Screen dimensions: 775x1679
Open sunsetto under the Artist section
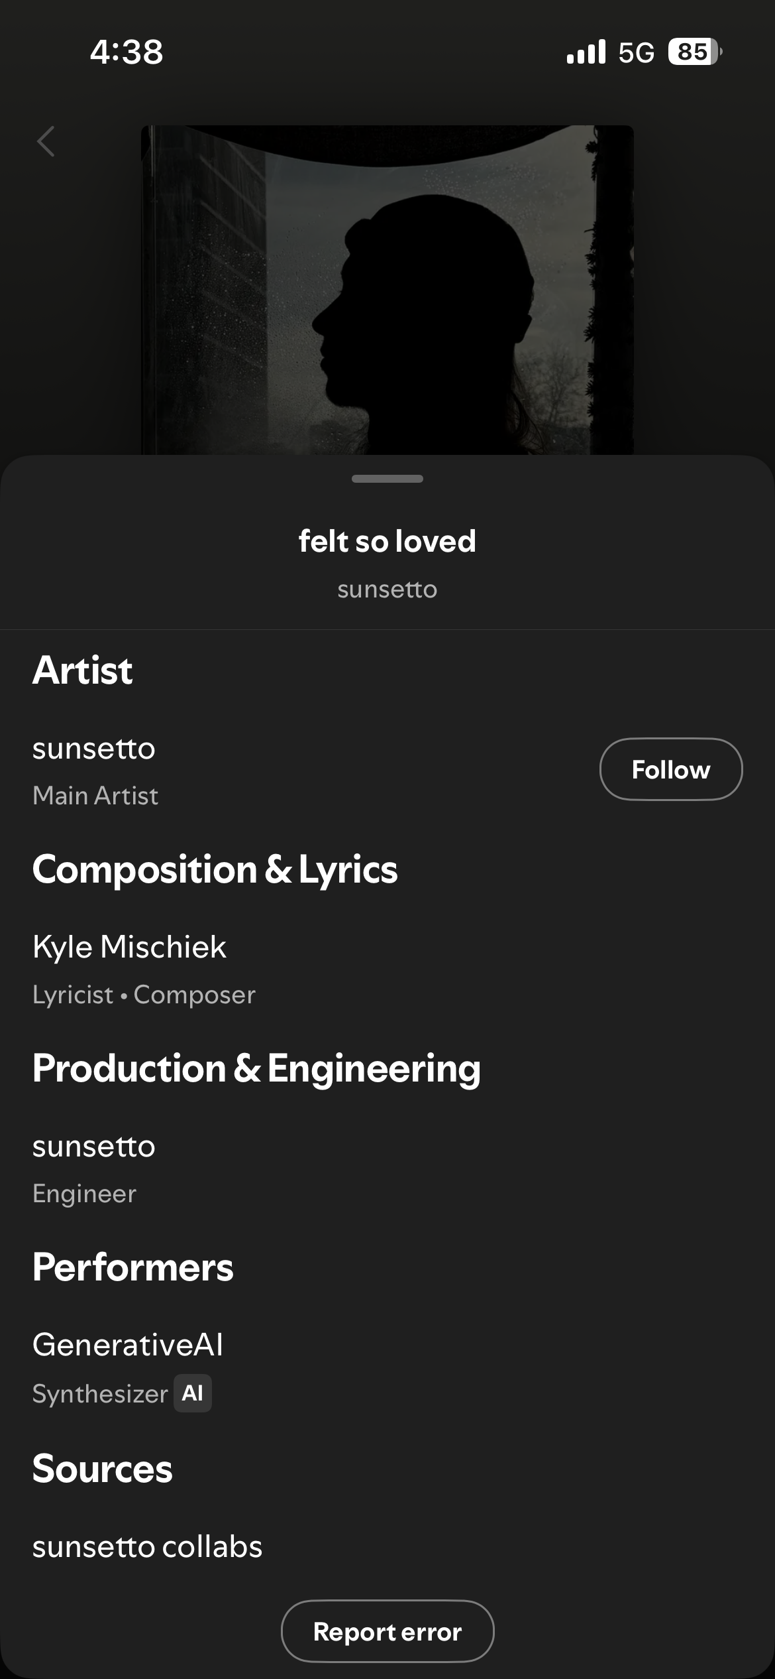click(x=94, y=749)
